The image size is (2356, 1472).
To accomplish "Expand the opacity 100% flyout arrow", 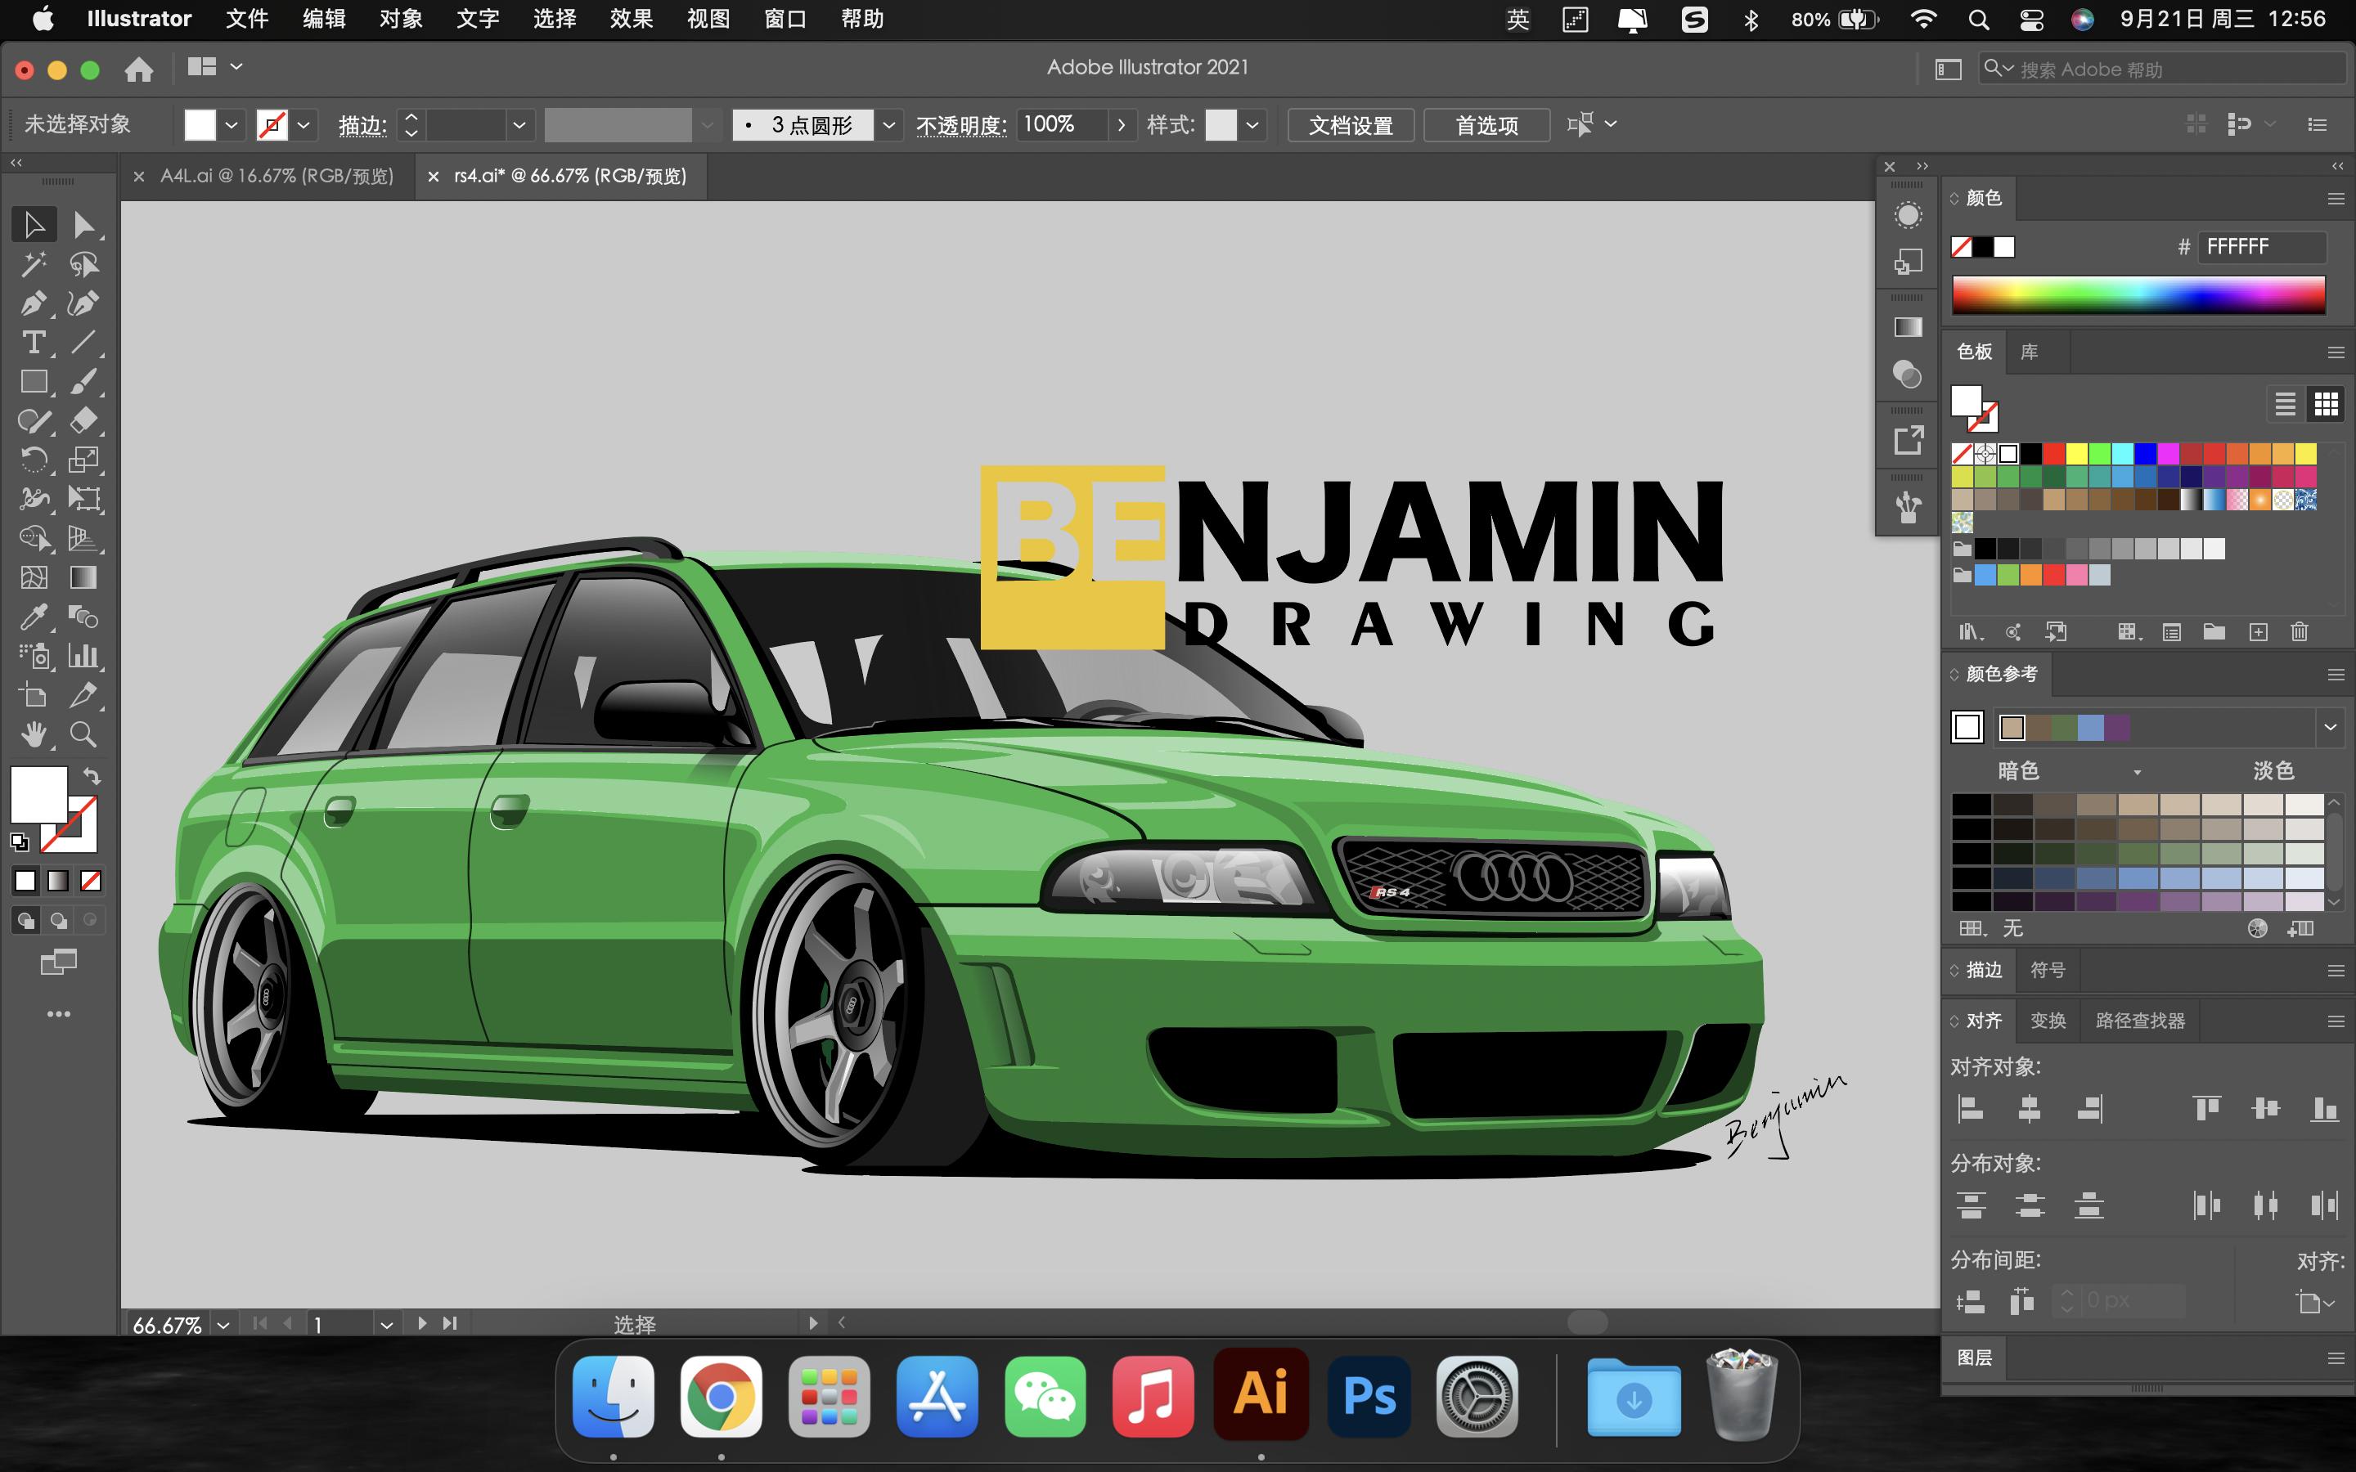I will pyautogui.click(x=1122, y=124).
